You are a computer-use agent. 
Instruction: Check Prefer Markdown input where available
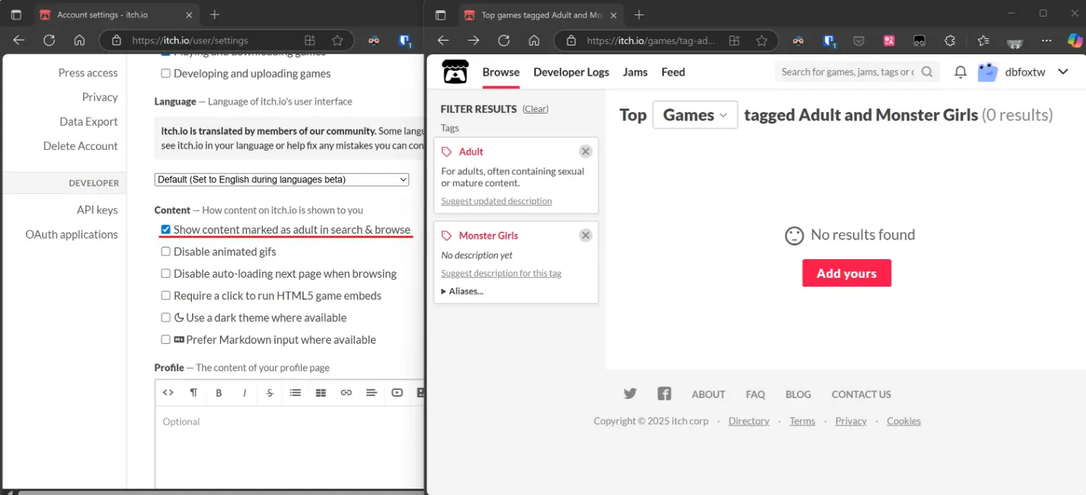(x=166, y=339)
